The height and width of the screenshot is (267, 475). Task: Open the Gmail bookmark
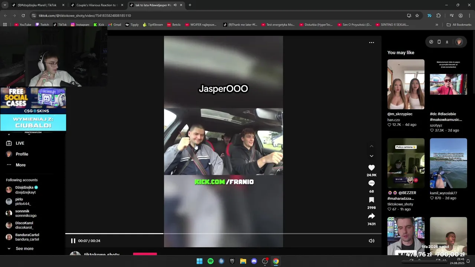coord(115,25)
